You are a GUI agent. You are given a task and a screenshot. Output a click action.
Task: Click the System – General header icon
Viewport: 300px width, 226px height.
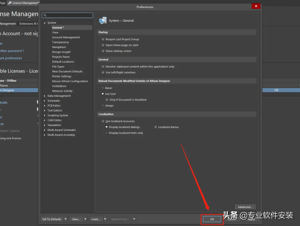pos(103,21)
